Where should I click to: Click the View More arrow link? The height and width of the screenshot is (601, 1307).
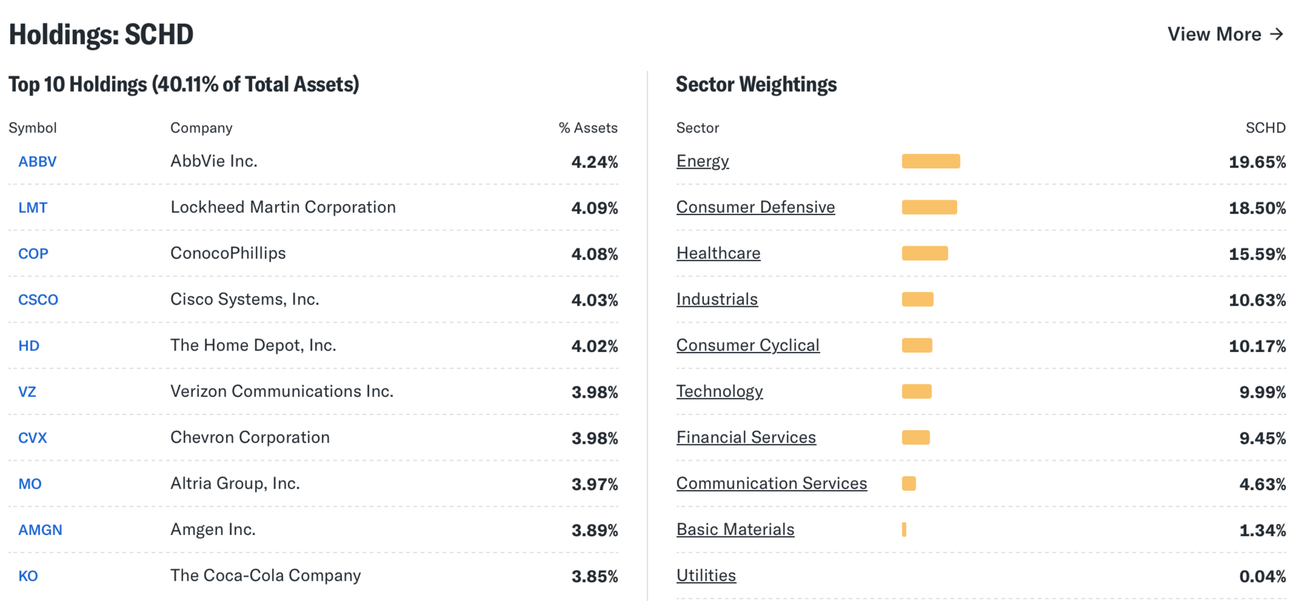1225,34
